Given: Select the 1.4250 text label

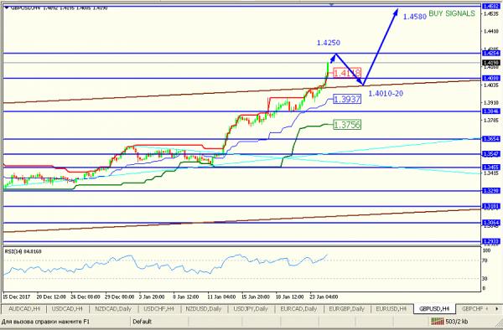Looking at the screenshot, I should click(329, 43).
